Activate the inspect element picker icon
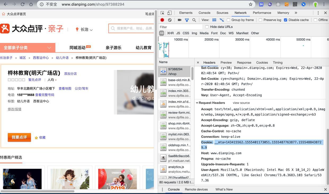Viewport: 329px width, 194px height. pyautogui.click(x=163, y=13)
